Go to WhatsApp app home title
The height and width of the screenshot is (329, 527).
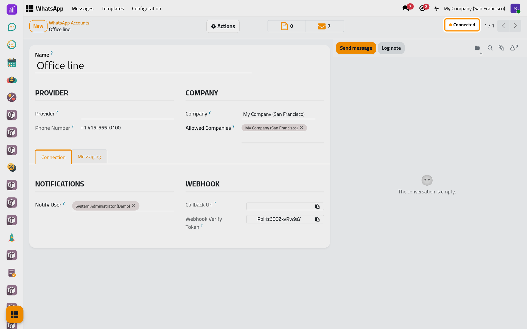(49, 8)
